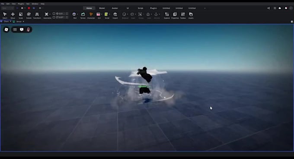Select the Server viewport tab
The image size is (294, 159).
pyautogui.click(x=19, y=22)
